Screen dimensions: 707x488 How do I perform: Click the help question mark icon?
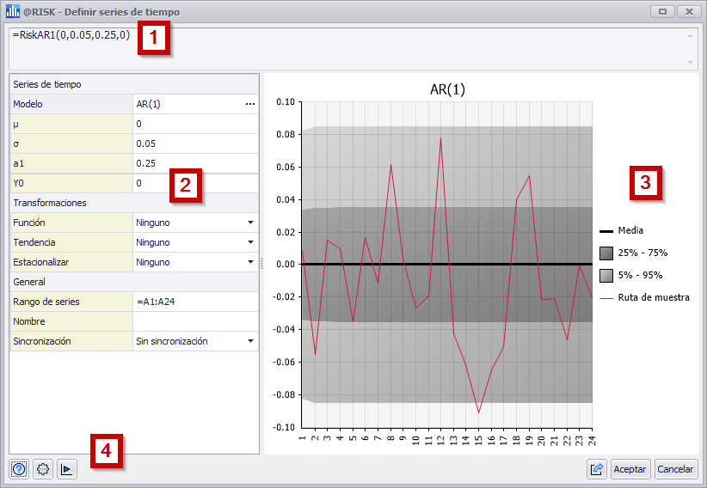(19, 469)
